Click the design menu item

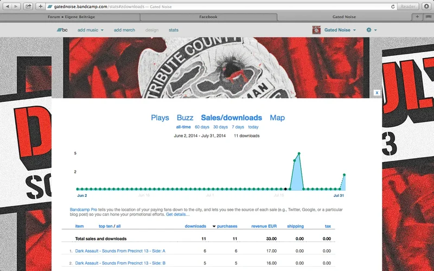coord(152,30)
